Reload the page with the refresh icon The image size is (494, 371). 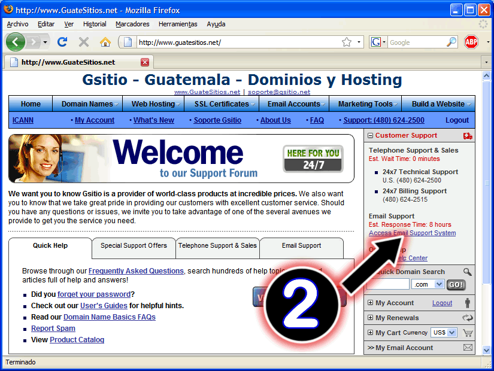[x=62, y=42]
